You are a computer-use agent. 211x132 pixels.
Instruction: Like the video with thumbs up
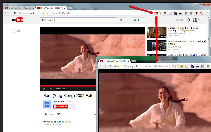(46, 114)
